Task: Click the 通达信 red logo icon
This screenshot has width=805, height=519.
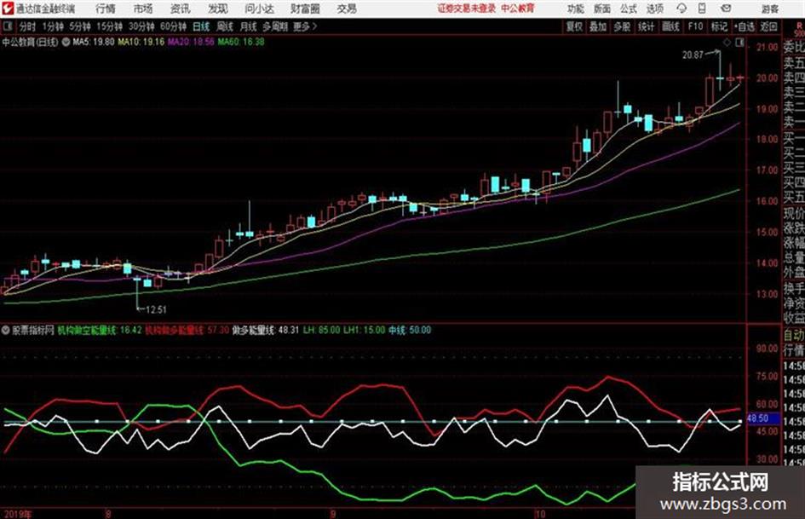Action: click(8, 9)
